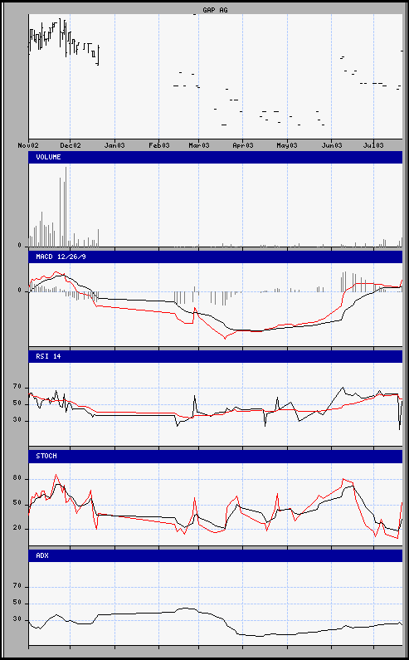The height and width of the screenshot is (660, 409).
Task: Select the Feb03 date label
Action: 159,145
